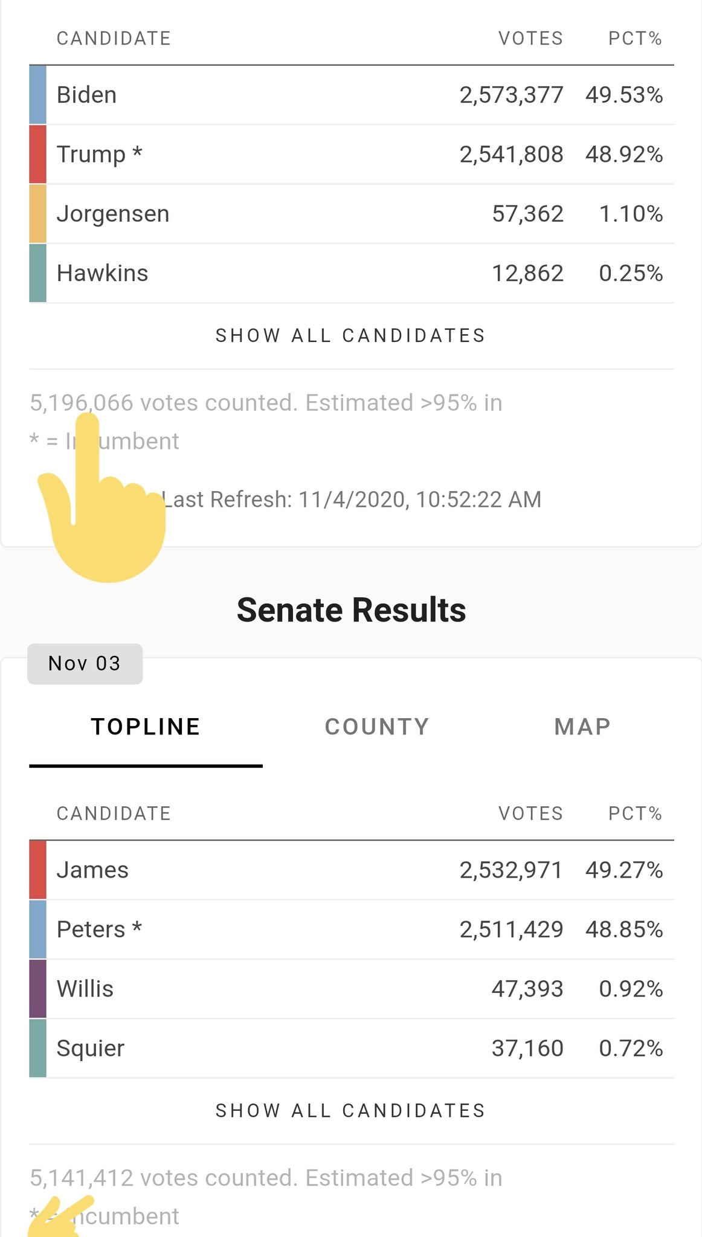The height and width of the screenshot is (1237, 702).
Task: Click the Nov 03 date badge
Action: click(85, 664)
